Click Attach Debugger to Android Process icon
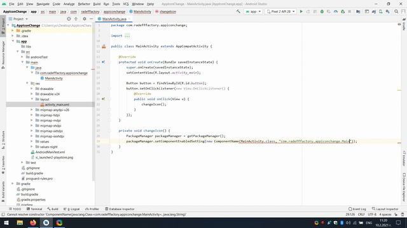 click(343, 11)
